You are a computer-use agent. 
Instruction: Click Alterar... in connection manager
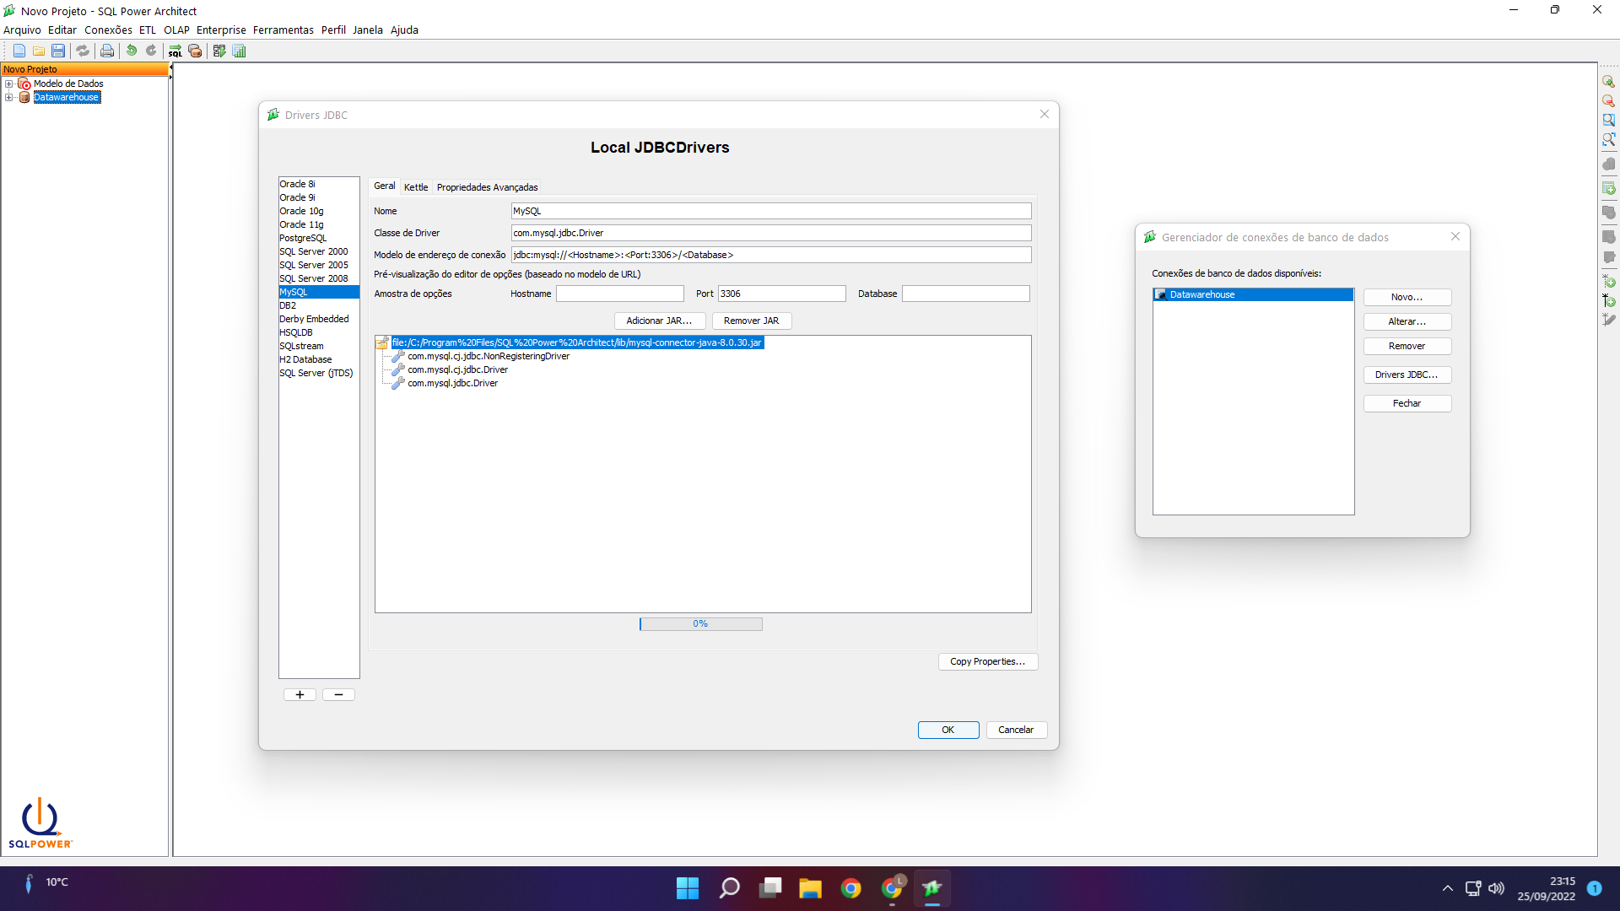1407,321
